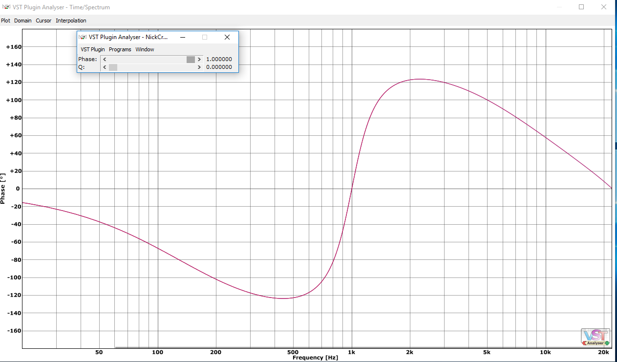Open the Interpolation menu
This screenshot has height=362, width=617.
tap(71, 21)
